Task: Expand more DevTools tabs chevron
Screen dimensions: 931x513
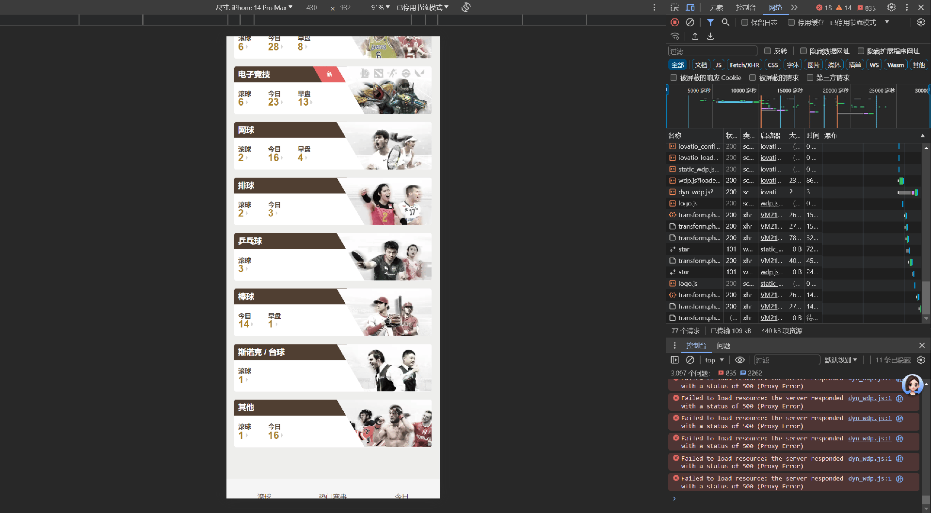Action: point(794,7)
